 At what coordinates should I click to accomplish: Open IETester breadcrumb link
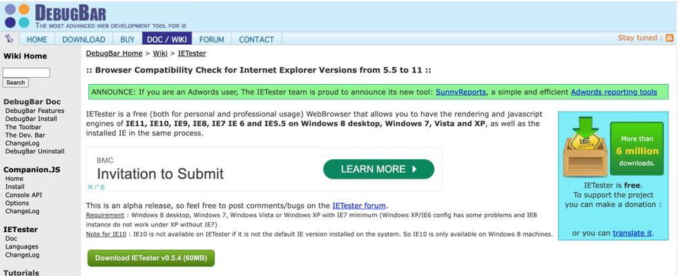(x=191, y=54)
